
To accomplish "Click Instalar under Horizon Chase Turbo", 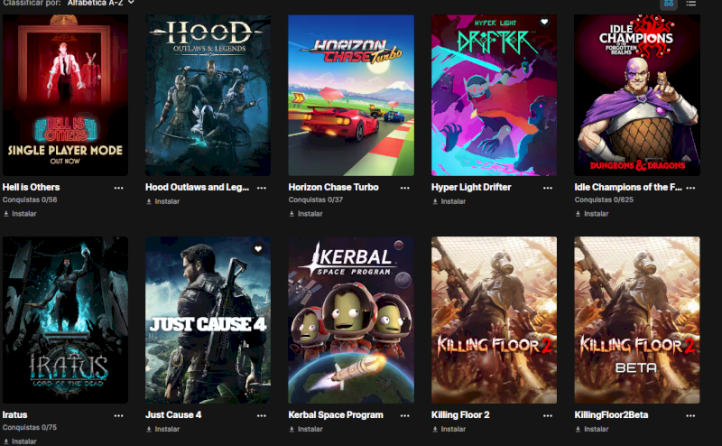I will click(x=306, y=214).
